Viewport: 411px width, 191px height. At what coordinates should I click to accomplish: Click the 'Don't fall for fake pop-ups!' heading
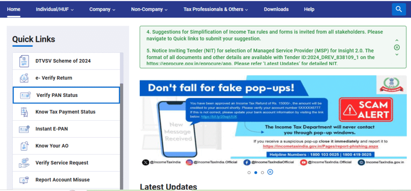(x=221, y=88)
